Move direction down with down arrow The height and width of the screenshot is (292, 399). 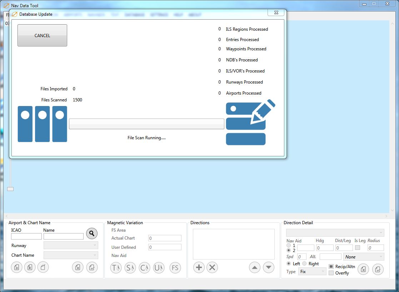click(269, 267)
